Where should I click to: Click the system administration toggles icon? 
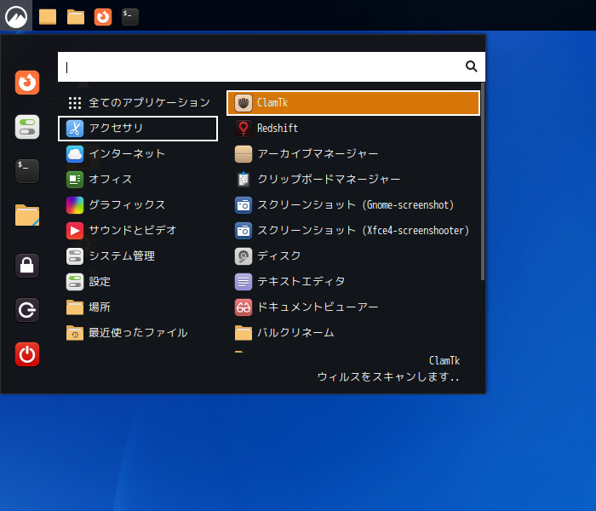[x=75, y=256]
